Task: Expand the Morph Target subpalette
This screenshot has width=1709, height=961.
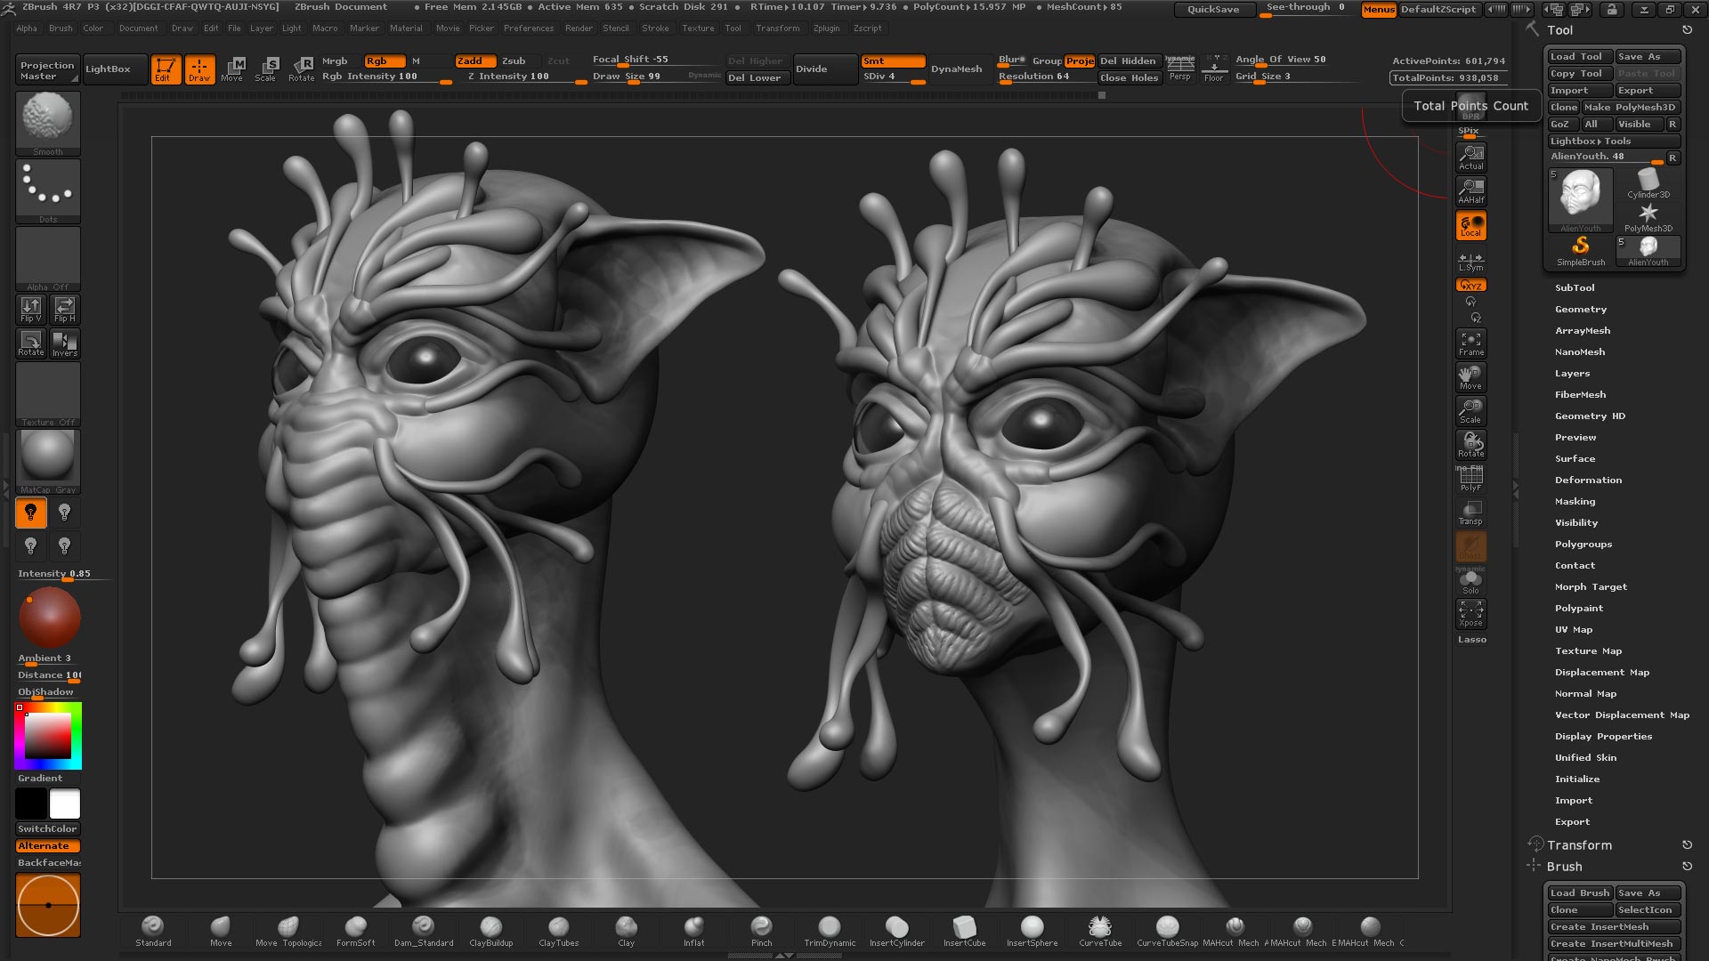Action: point(1591,586)
